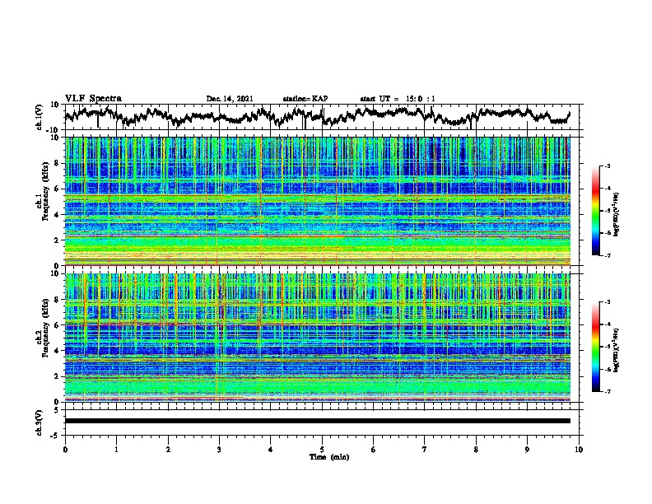
Task: Click the date "Dec. 14, 2021"
Action: [x=230, y=99]
